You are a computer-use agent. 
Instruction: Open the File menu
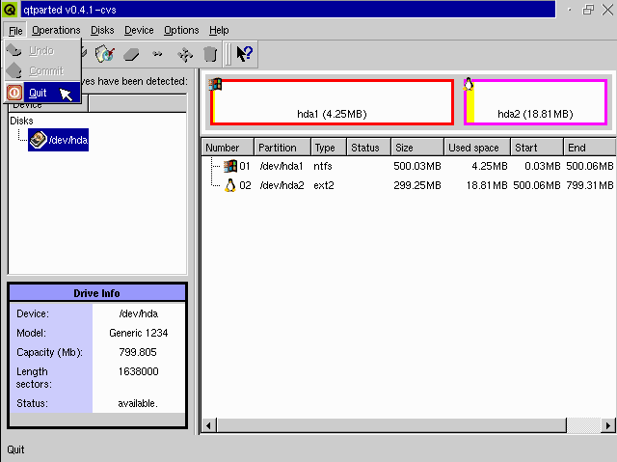click(x=15, y=30)
